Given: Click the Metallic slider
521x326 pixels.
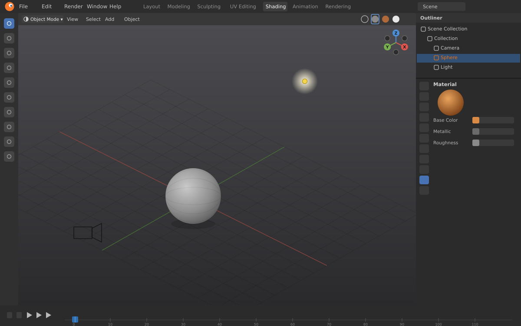Looking at the screenshot, I should pyautogui.click(x=493, y=131).
